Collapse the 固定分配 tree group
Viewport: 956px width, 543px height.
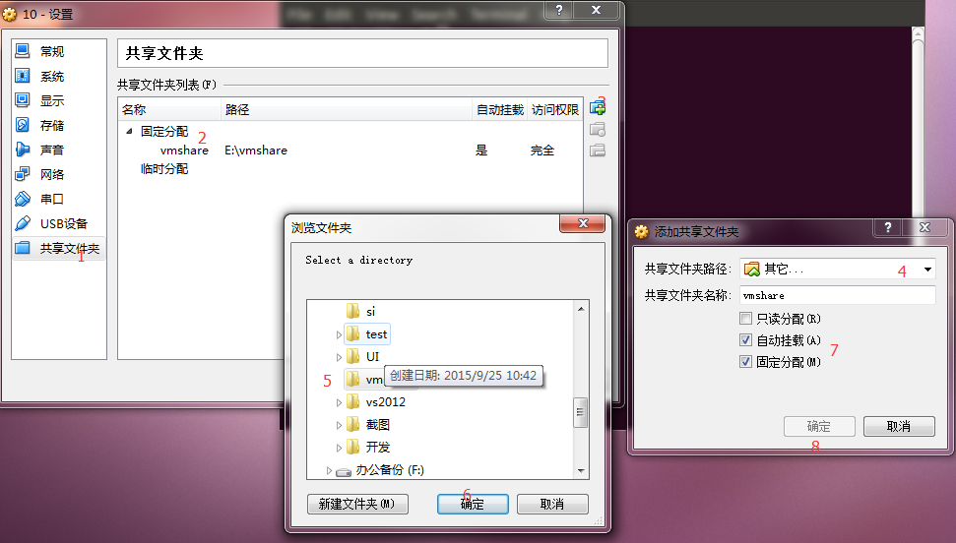[x=129, y=131]
